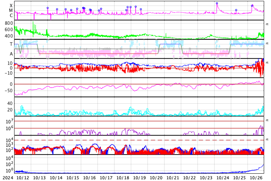Image resolution: width=271 pixels, height=181 pixels.
Task: Click the 'X' flare class axis label
Action: (x=11, y=6)
